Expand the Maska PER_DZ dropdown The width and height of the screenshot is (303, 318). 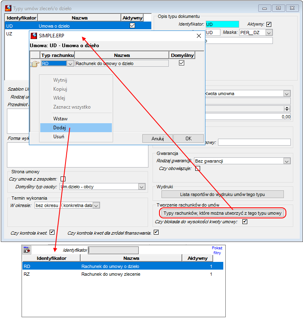click(269, 33)
